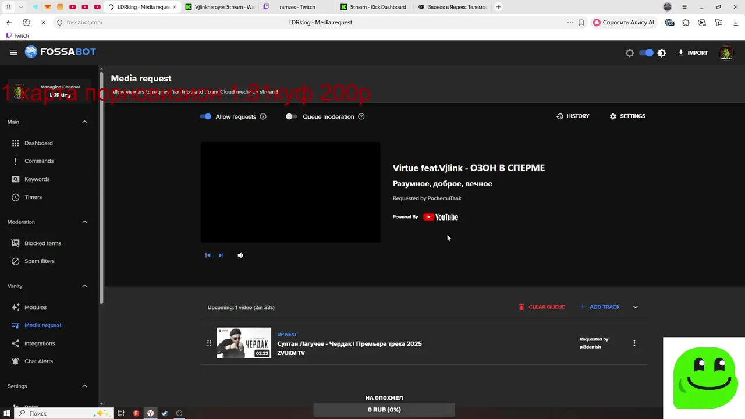Click the Media request sidebar icon

[16, 325]
